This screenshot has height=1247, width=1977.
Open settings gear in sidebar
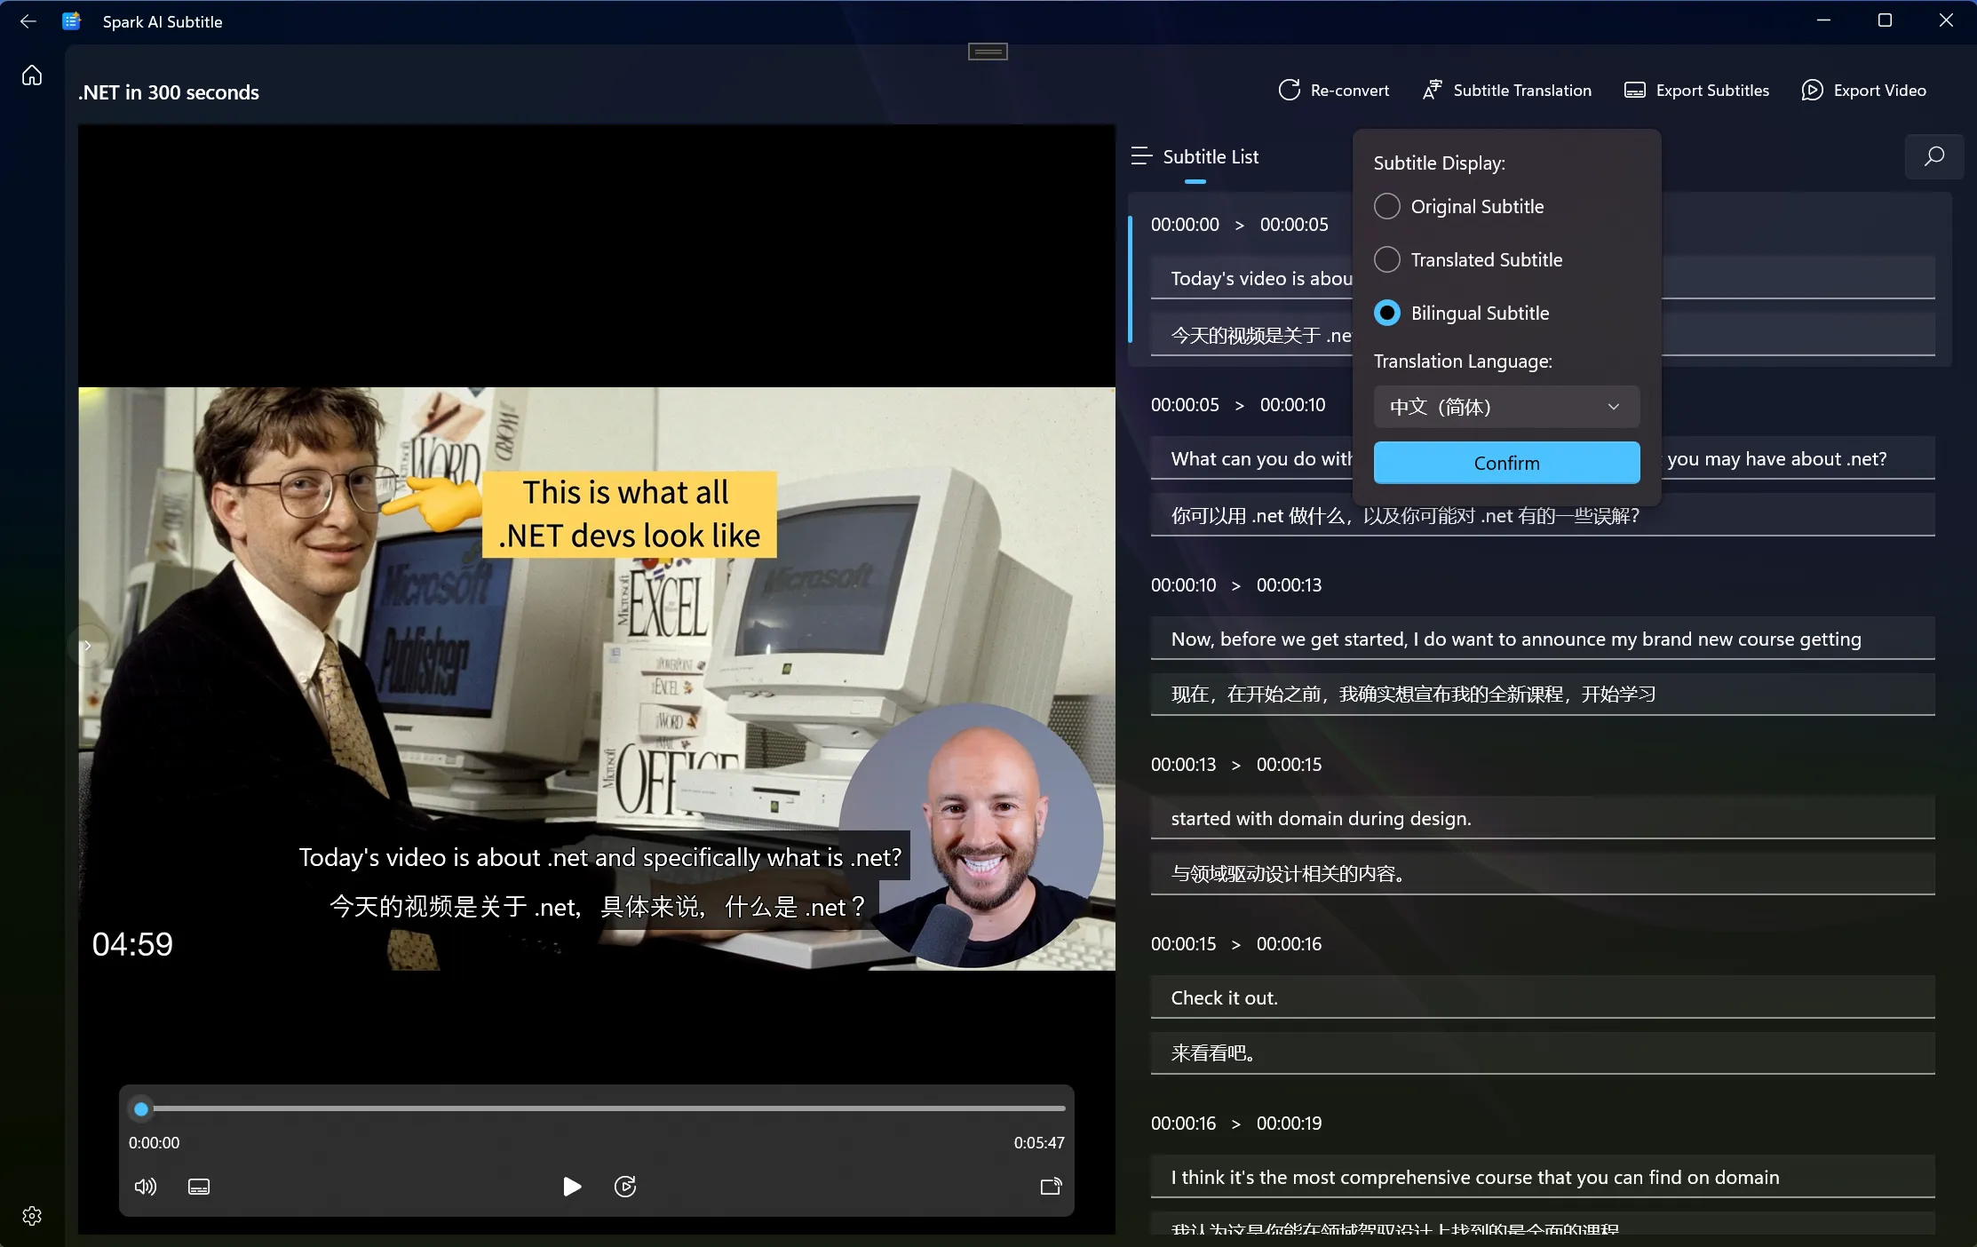32,1216
